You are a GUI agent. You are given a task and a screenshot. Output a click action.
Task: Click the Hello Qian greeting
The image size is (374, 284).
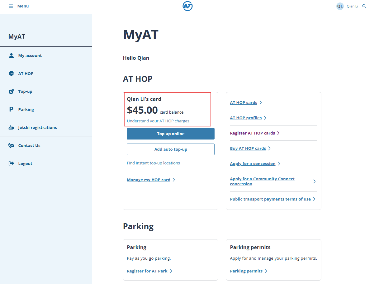coord(136,58)
